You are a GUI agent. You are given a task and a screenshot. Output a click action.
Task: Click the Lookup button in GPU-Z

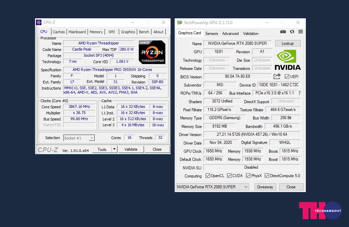tap(288, 43)
